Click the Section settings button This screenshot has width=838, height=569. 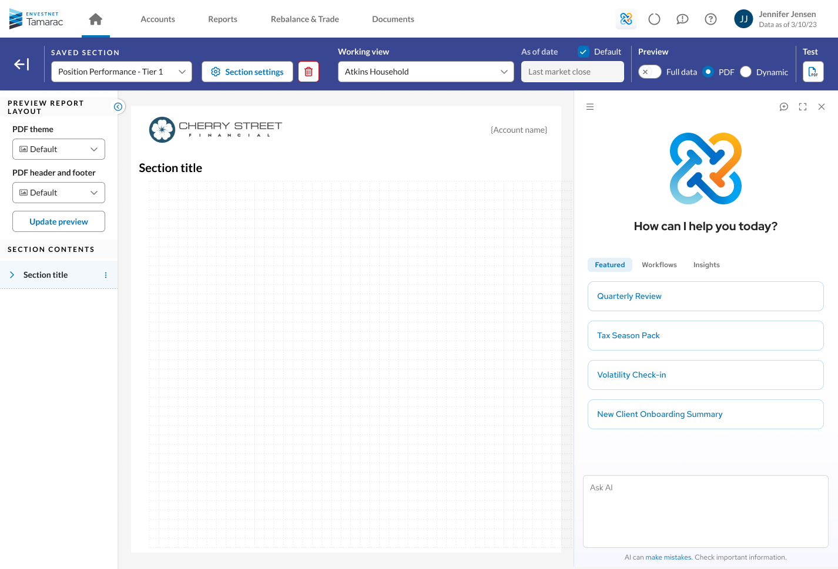point(247,72)
